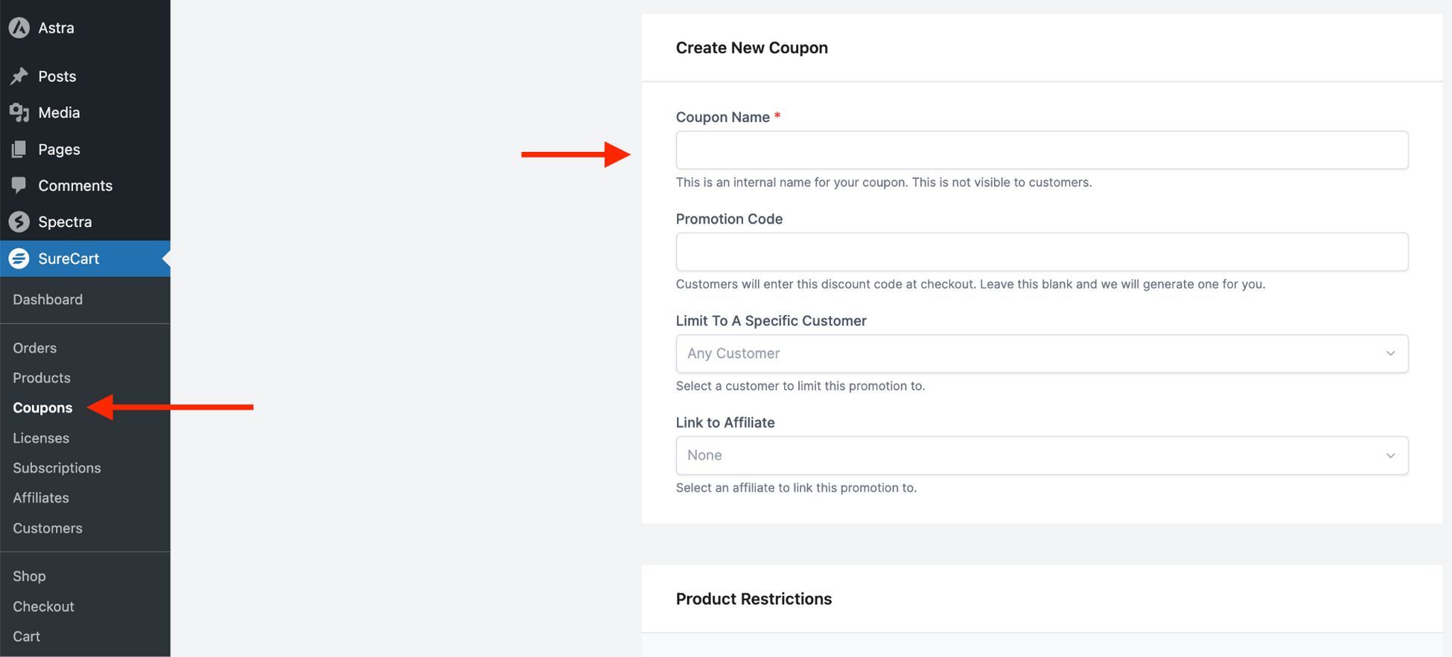The width and height of the screenshot is (1452, 657).
Task: Click the SureCart logo icon
Action: [19, 258]
